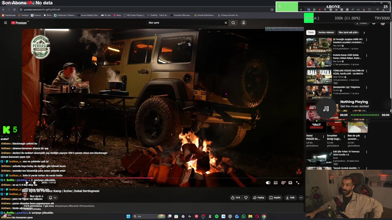Open options for Sovyetler Birliği short

(x=344, y=137)
